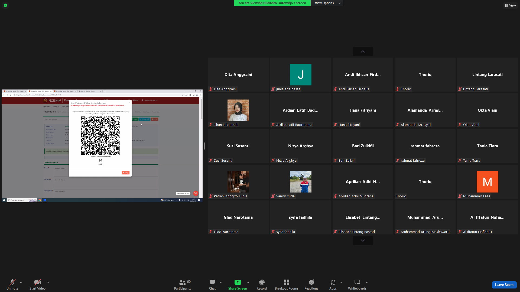Click the Muhammad Arung Makkawaru name label
This screenshot has height=292, width=520.
tap(425, 232)
